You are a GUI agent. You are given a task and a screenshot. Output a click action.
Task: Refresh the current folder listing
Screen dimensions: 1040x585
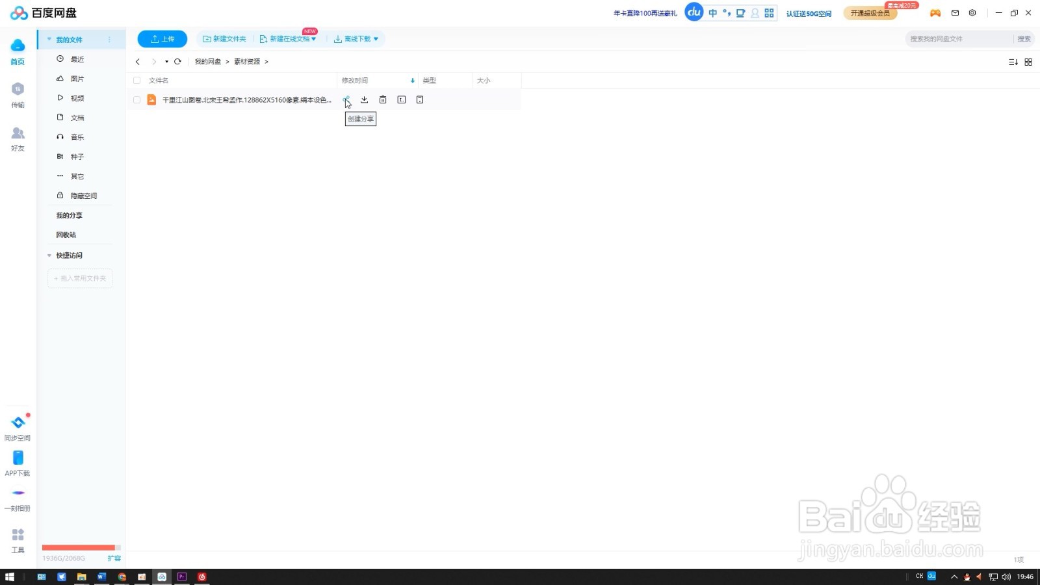177,62
